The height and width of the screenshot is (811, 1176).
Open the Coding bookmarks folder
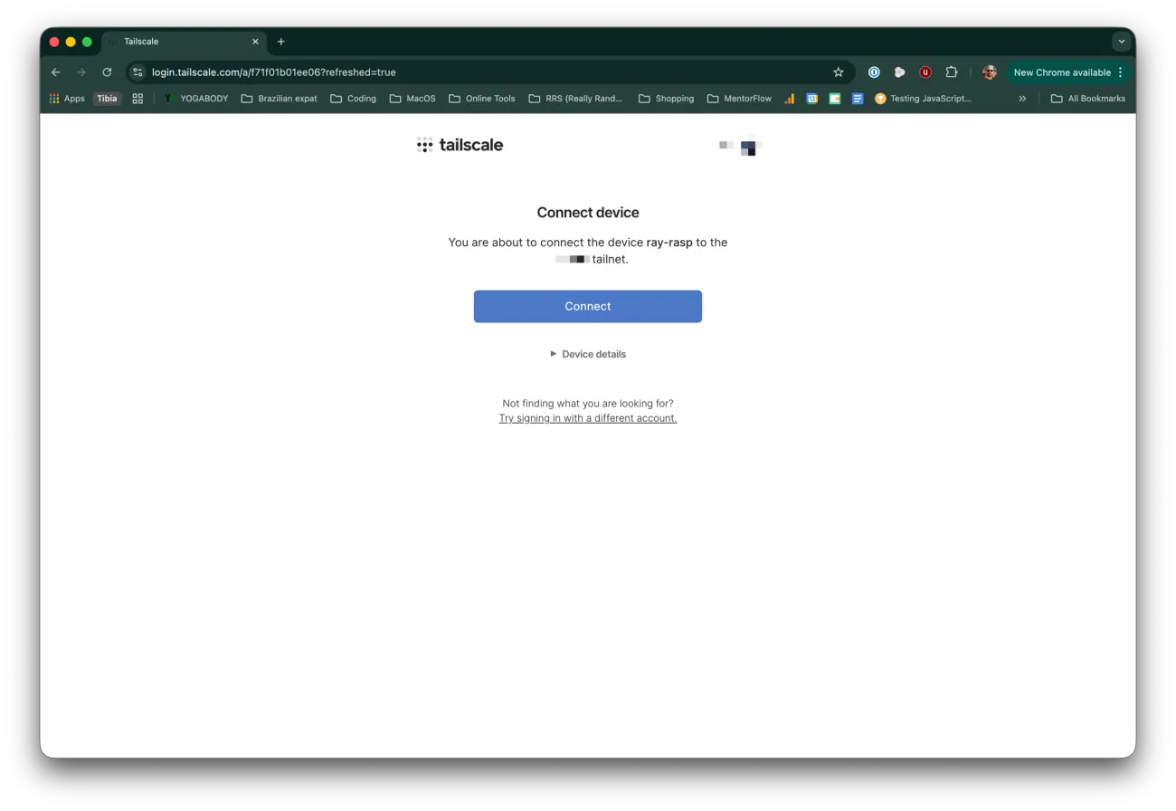point(354,99)
